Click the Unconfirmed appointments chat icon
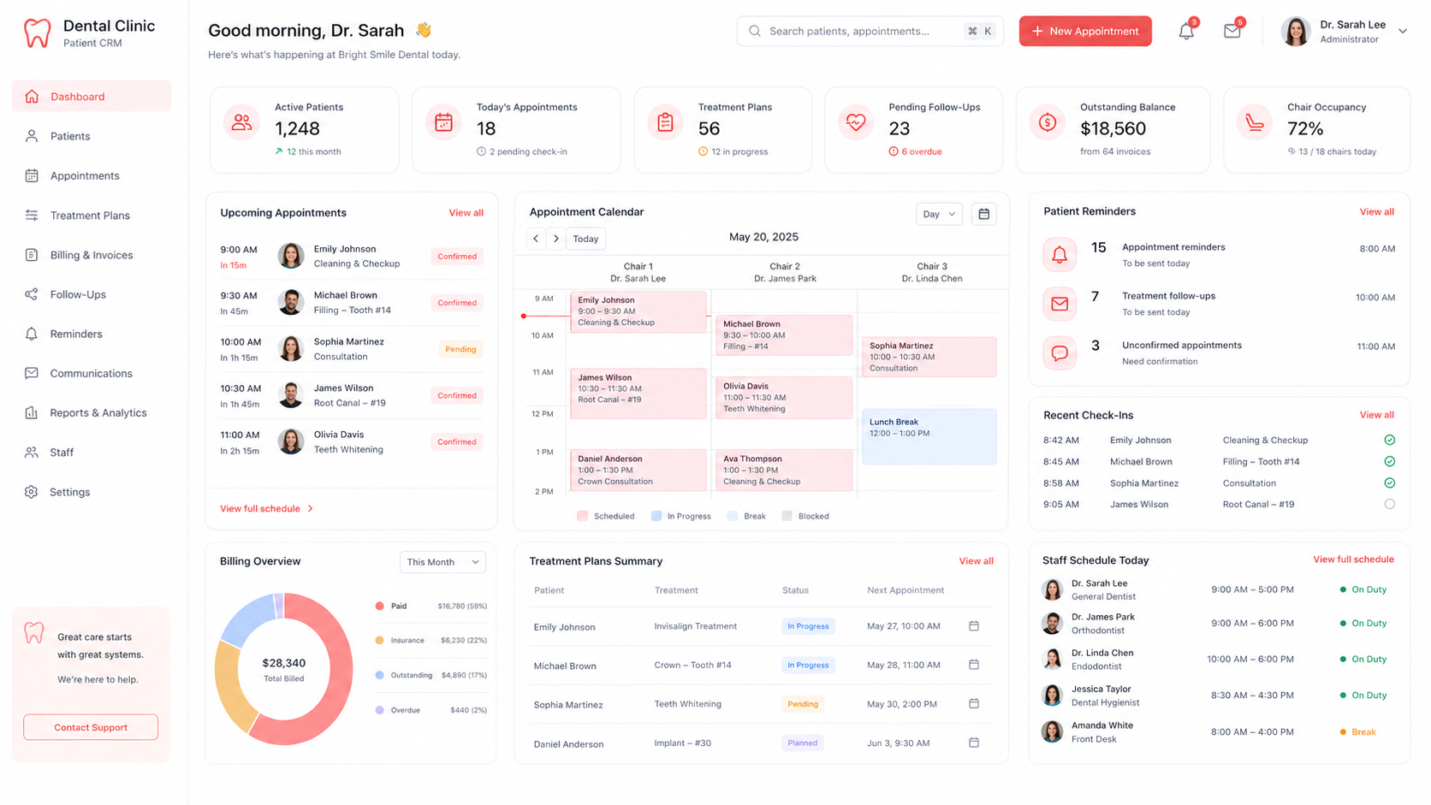Screen dimensions: 1431x805 pyautogui.click(x=1060, y=352)
